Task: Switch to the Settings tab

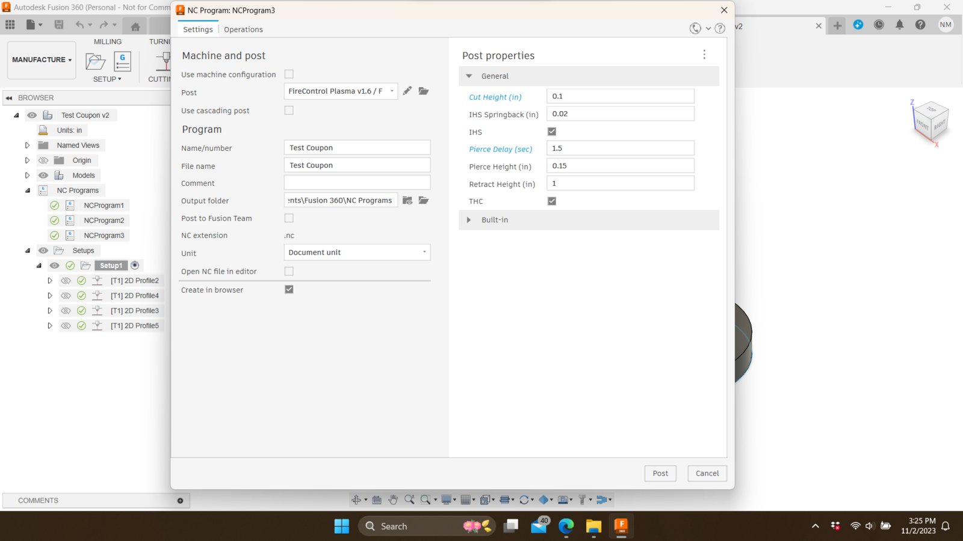Action: point(198,29)
